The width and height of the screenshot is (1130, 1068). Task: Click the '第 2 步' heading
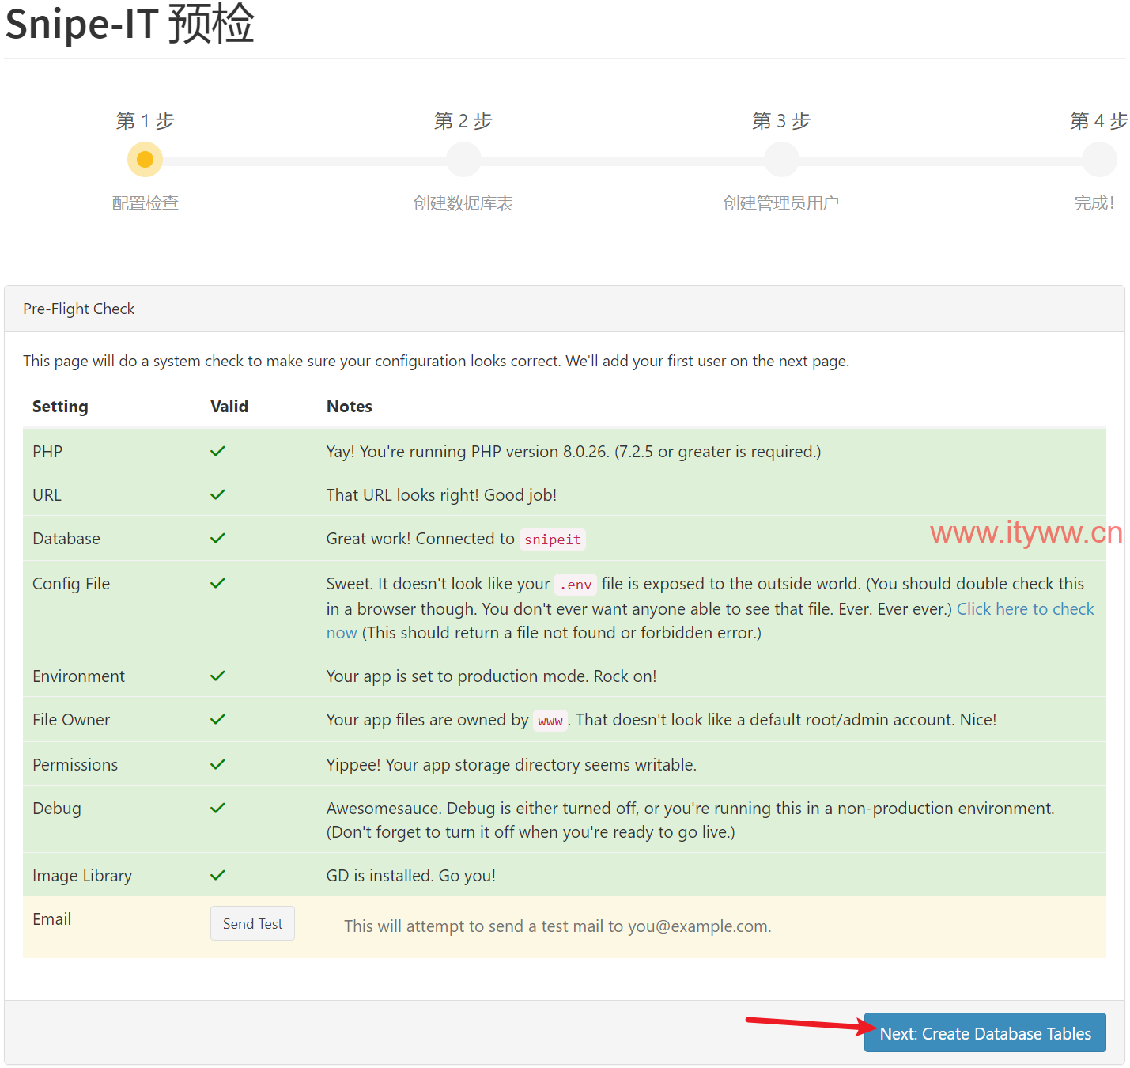463,121
